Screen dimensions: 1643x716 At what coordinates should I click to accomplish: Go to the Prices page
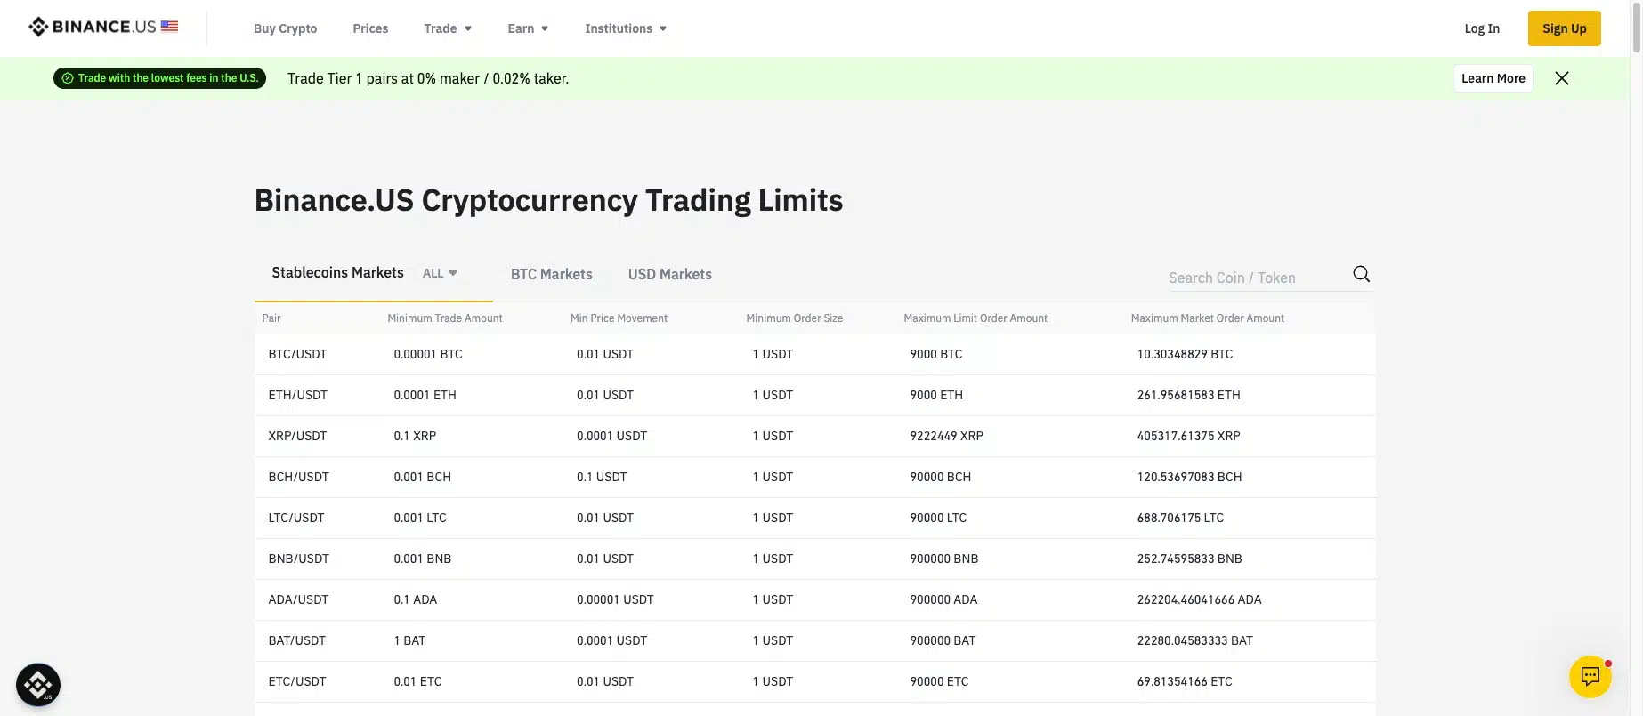[370, 28]
